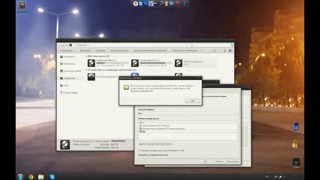Launch Google Chrome from the taskbar
The height and width of the screenshot is (180, 320).
[31, 176]
